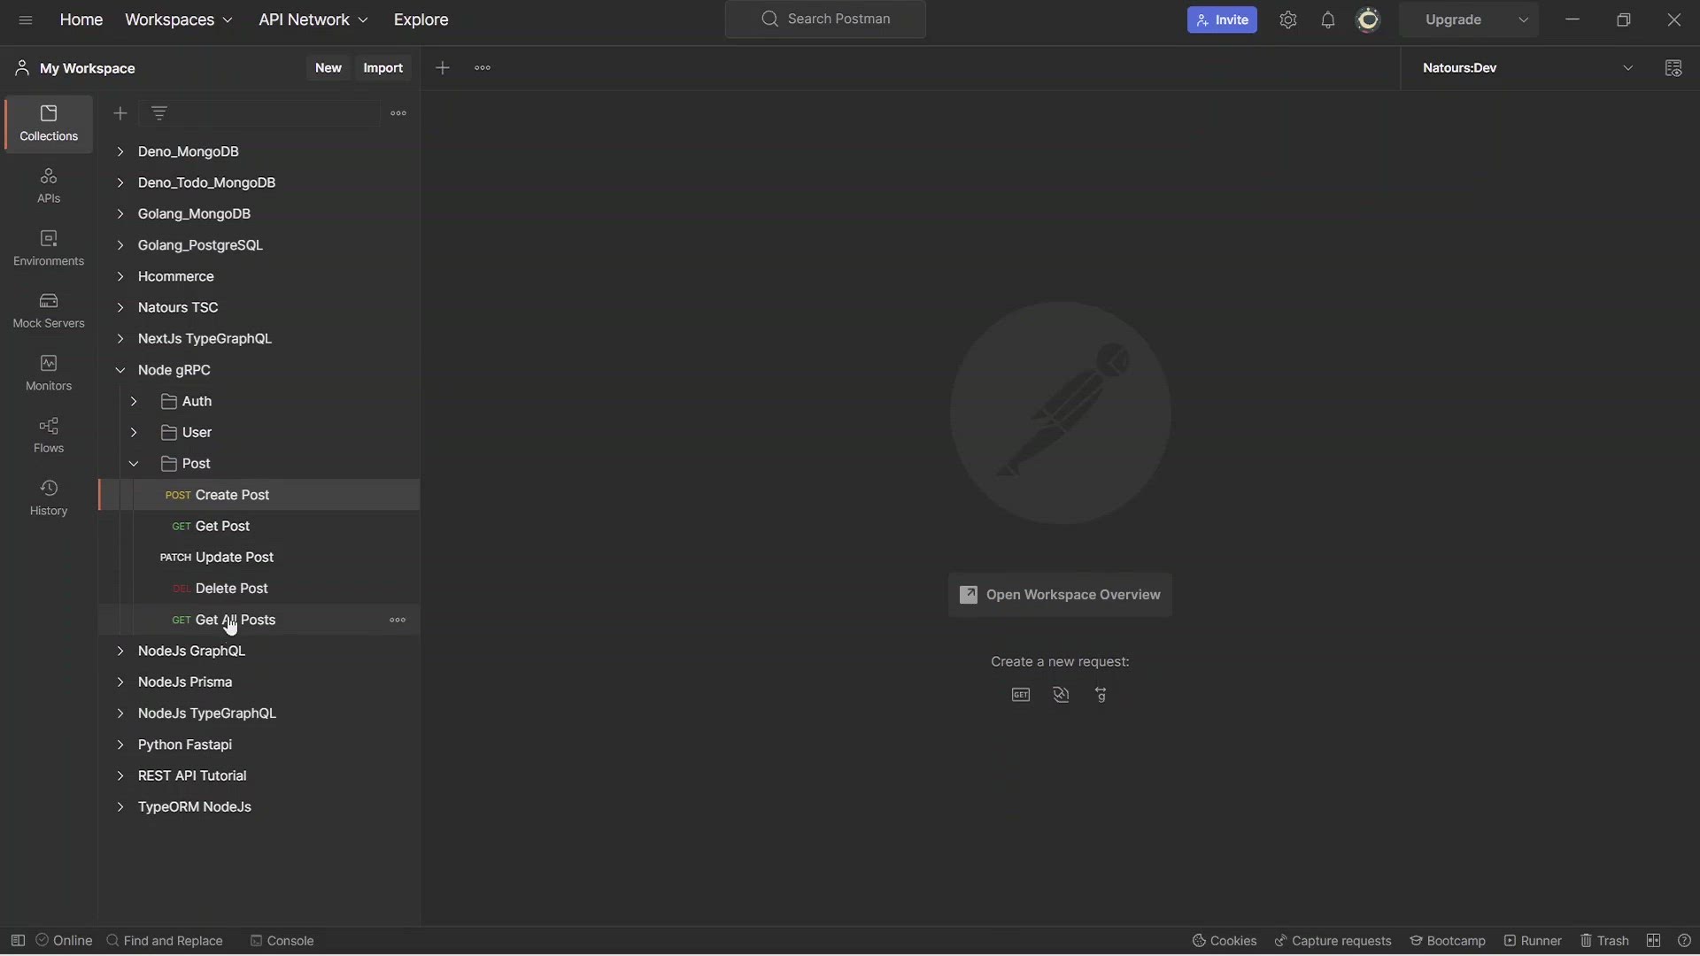Select the Update Post request
The width and height of the screenshot is (1700, 956).
click(259, 558)
